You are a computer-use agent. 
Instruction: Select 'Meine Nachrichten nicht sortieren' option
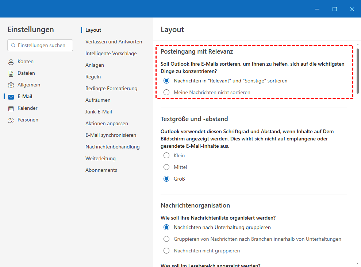point(166,92)
